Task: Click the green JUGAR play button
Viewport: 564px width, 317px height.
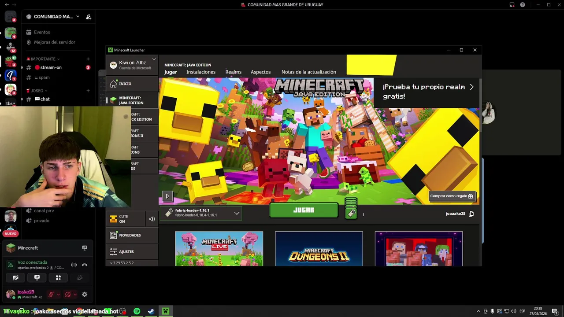Action: pyautogui.click(x=304, y=210)
